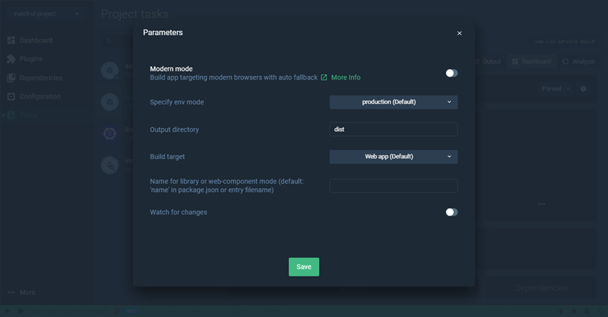Screen dimensions: 608x317
Task: Select the inspect task icon in the task list
Action: tap(110, 166)
